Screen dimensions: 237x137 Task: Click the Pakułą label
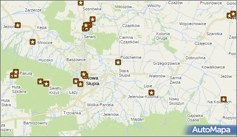(x=26, y=74)
